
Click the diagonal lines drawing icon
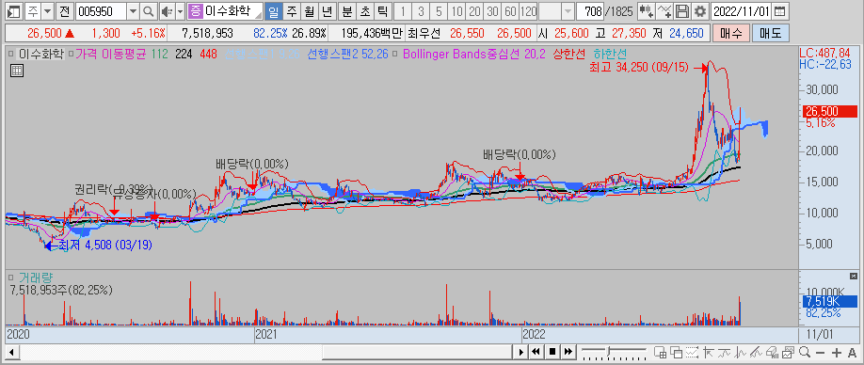coord(757,353)
